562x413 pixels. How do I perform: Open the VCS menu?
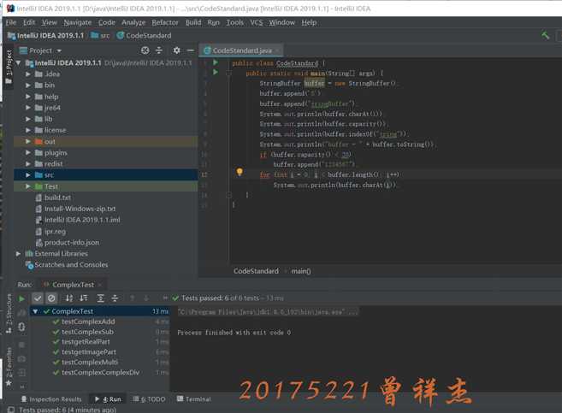pyautogui.click(x=257, y=22)
